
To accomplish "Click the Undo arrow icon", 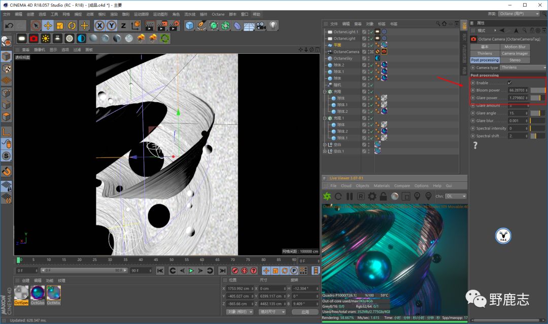I will tap(9, 25).
